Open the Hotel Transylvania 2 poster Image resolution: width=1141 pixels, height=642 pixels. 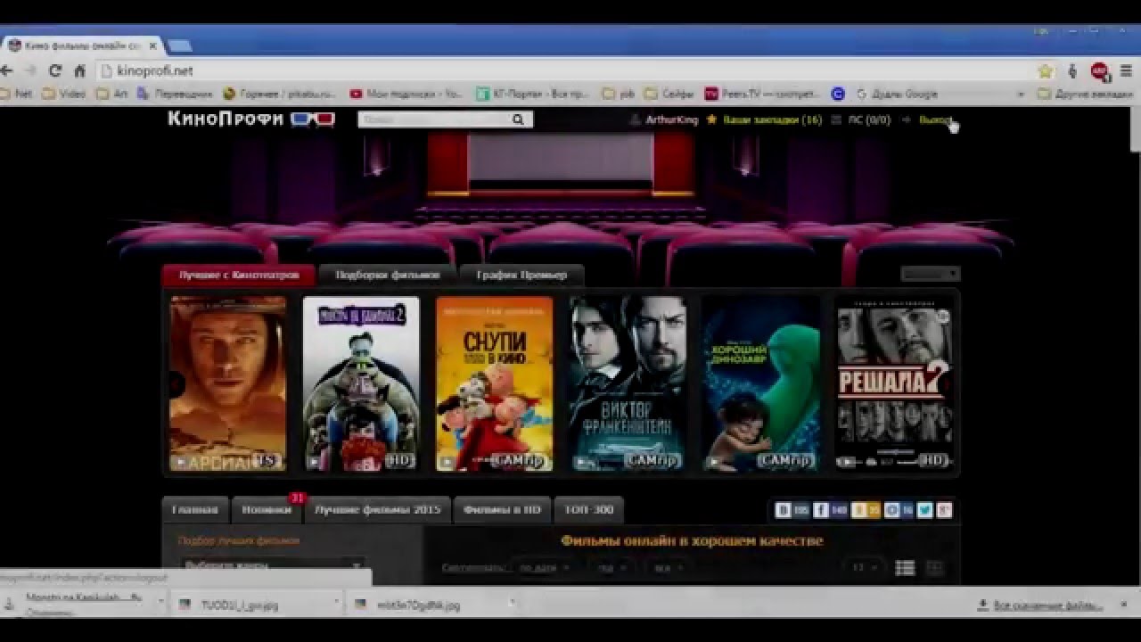click(361, 383)
